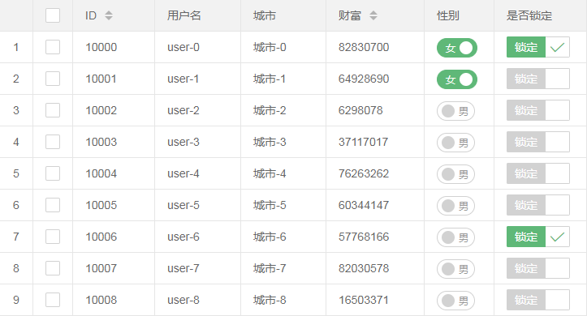Unlock user-0 via the 锁定 checkbox
The image size is (587, 316).
click(538, 47)
